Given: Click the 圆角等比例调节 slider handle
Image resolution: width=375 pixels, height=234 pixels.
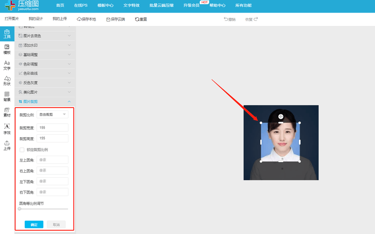Looking at the screenshot, I should (x=20, y=209).
